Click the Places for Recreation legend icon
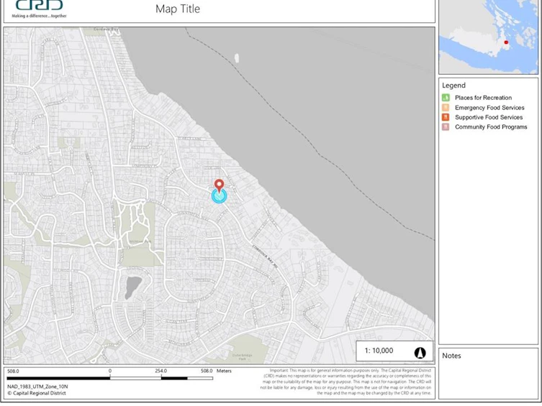This screenshot has width=542, height=406. [x=446, y=98]
